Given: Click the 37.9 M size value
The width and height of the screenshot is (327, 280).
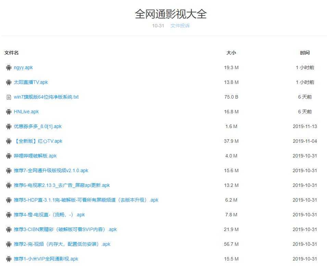Looking at the screenshot, I should (231, 141).
